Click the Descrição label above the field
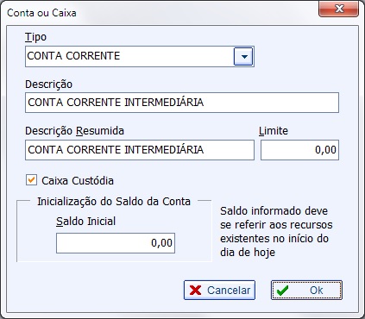Image resolution: width=365 pixels, height=319 pixels. pyautogui.click(x=49, y=84)
